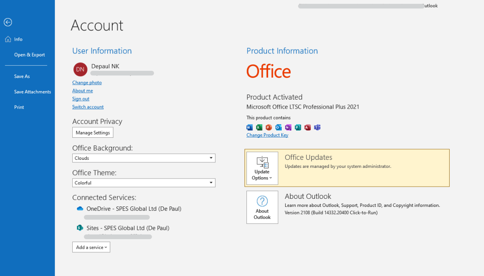Viewport: 484px width, 276px height.
Task: Select OneDrive - SPES Global Ltd entry
Action: [x=134, y=209]
